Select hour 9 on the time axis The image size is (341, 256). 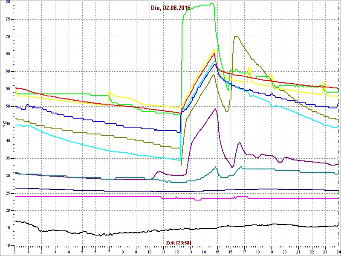pyautogui.click(x=136, y=252)
